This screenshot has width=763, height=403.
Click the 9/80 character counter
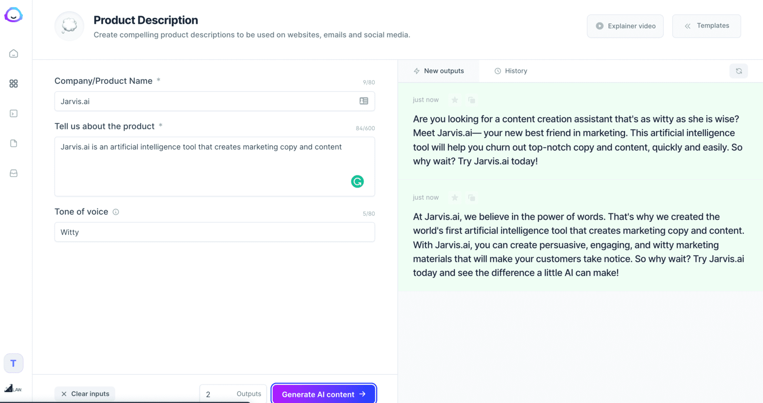(369, 83)
